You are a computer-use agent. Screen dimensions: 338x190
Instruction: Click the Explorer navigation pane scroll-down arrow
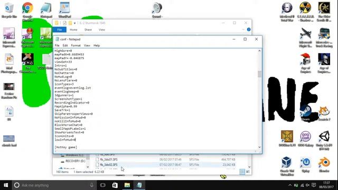click(x=88, y=167)
